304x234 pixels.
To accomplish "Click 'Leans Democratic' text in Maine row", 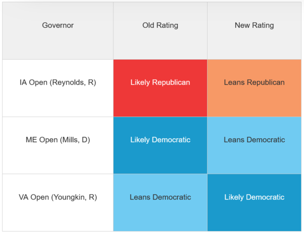I will coord(254,140).
